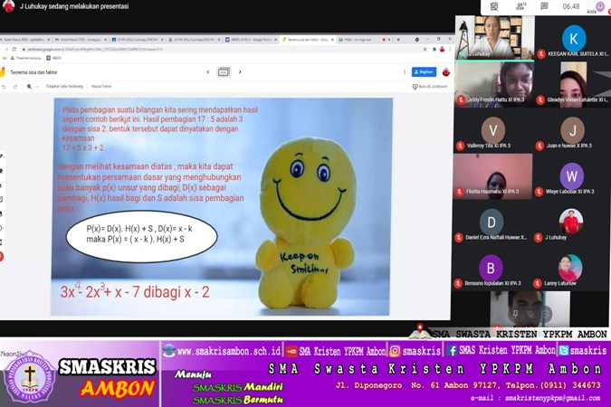Click Jamboard account avatar
The height and width of the screenshot is (407, 611).
coord(446,72)
